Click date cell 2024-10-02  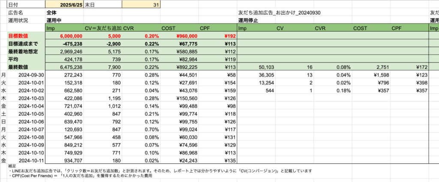pos(26,91)
